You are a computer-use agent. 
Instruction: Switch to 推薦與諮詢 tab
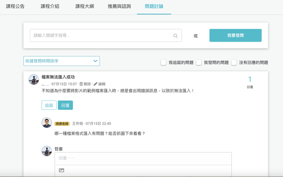(x=119, y=7)
